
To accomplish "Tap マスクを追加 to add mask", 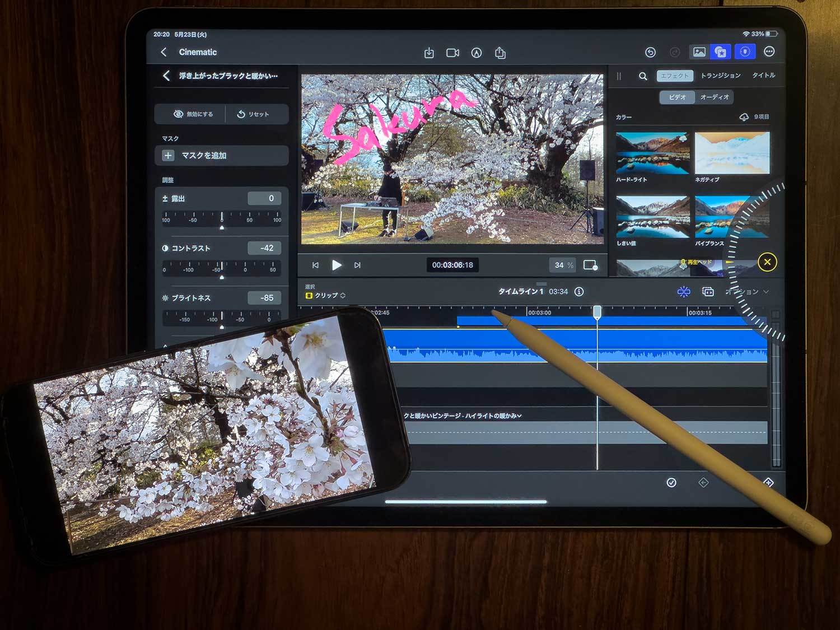I will coord(222,155).
